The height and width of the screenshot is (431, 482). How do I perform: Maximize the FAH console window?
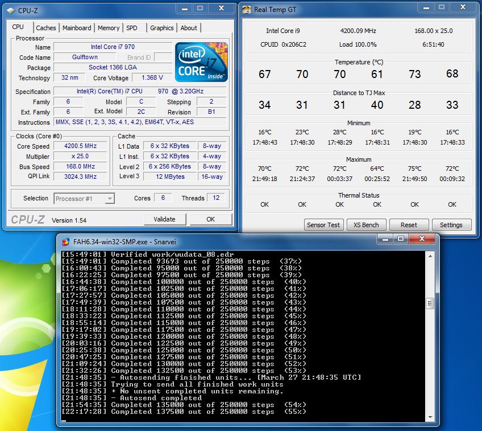pyautogui.click(x=401, y=239)
